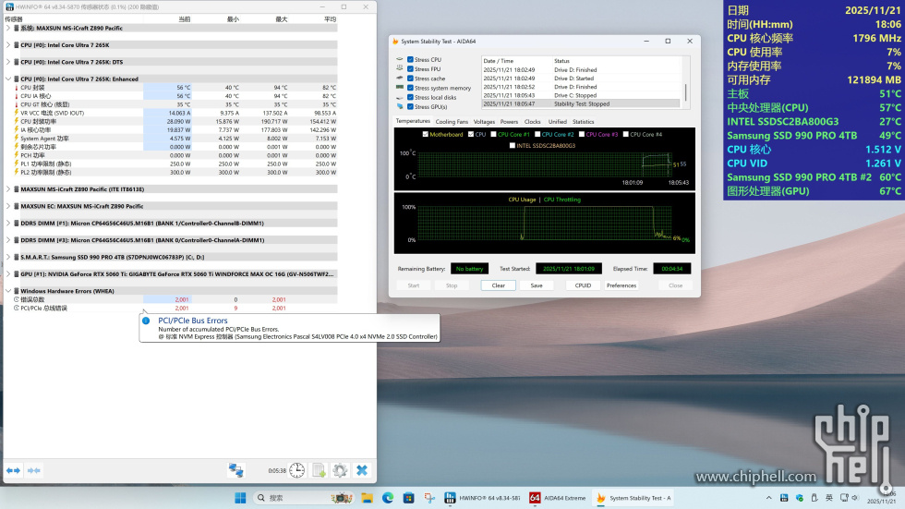Select the Unified tab

coord(557,122)
